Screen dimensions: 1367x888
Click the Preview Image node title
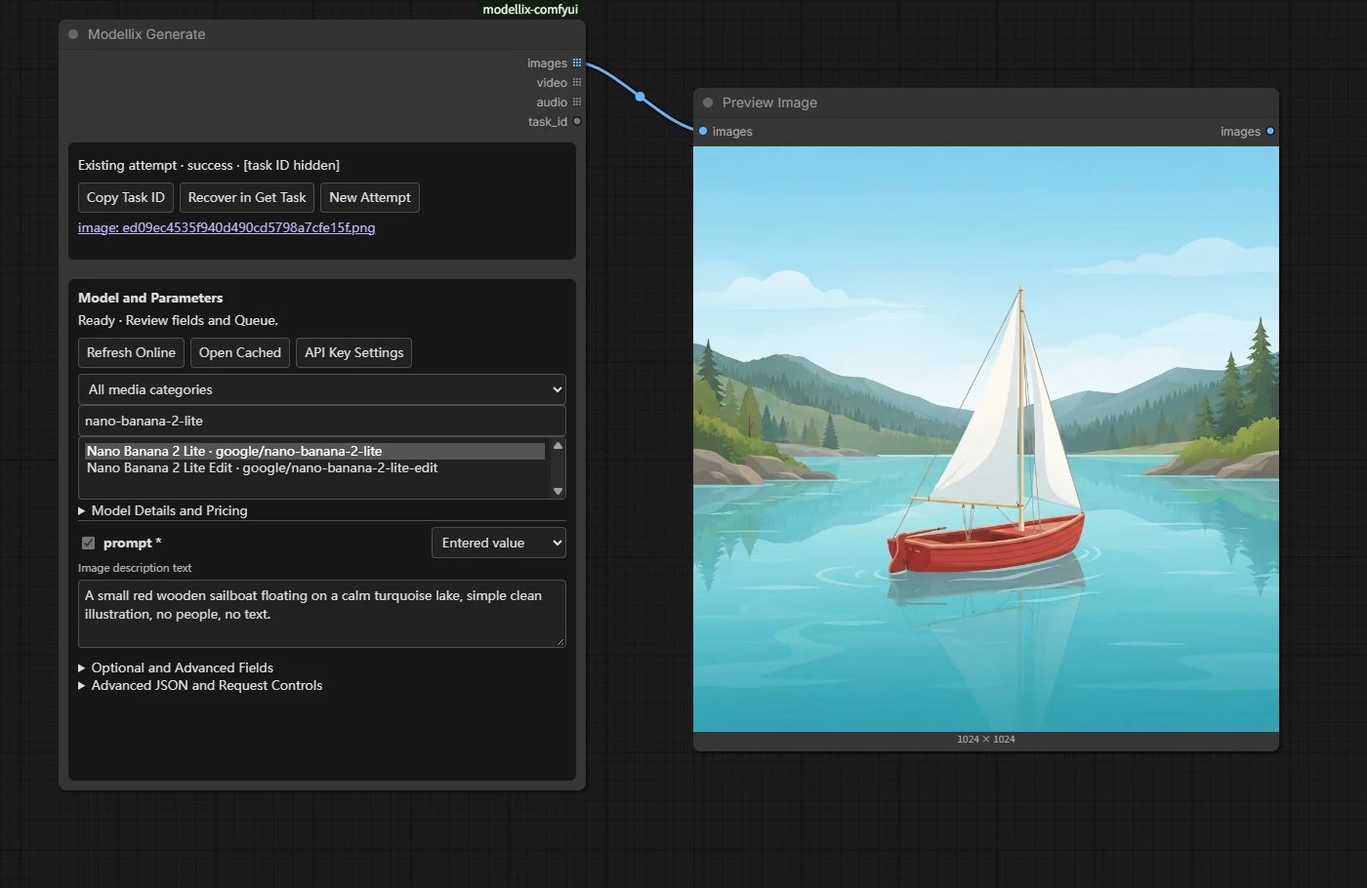click(769, 102)
